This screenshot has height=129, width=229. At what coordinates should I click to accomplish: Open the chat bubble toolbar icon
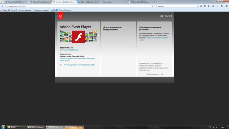pos(222,6)
